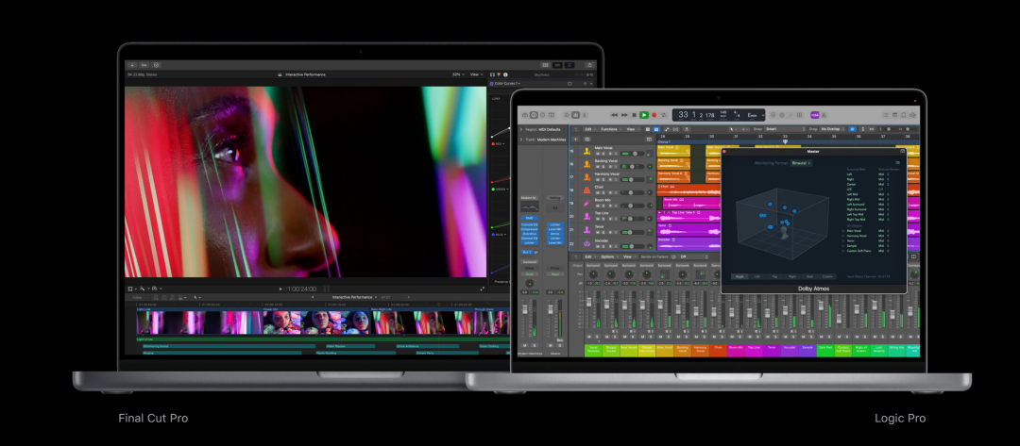The width and height of the screenshot is (1020, 446).
Task: Click the Bus 2 send slot
Action: click(x=527, y=252)
